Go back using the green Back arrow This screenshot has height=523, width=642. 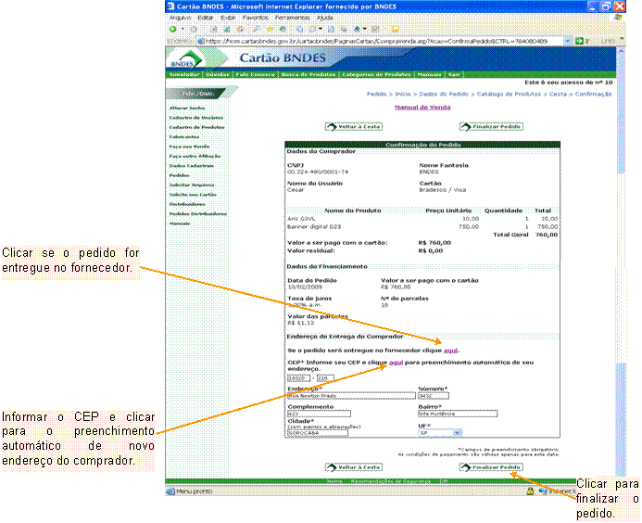click(173, 29)
